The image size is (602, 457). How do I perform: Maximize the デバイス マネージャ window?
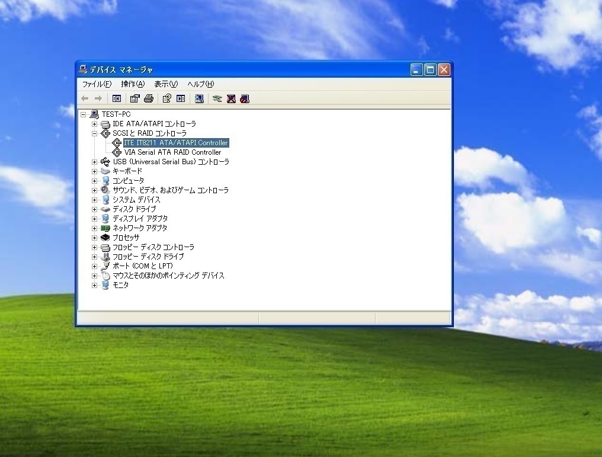pyautogui.click(x=430, y=69)
